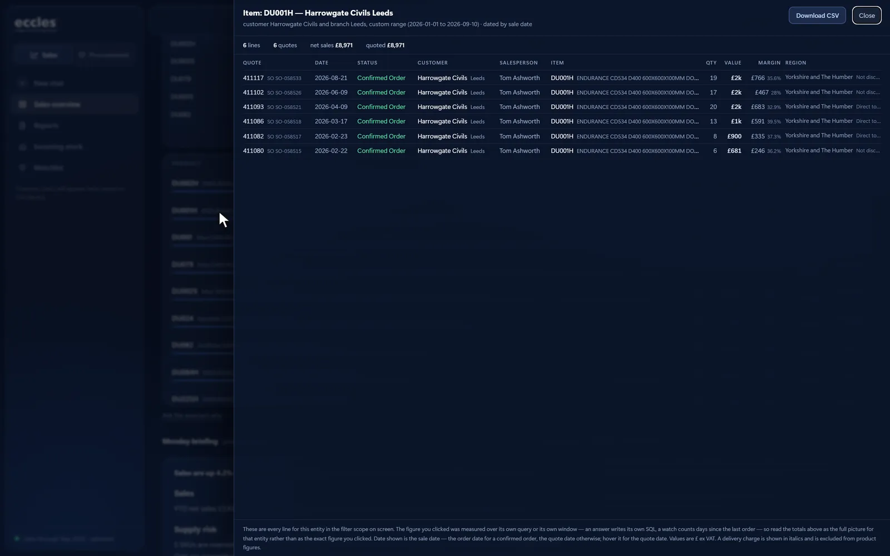Click the CUSTOMER column header

pos(433,63)
